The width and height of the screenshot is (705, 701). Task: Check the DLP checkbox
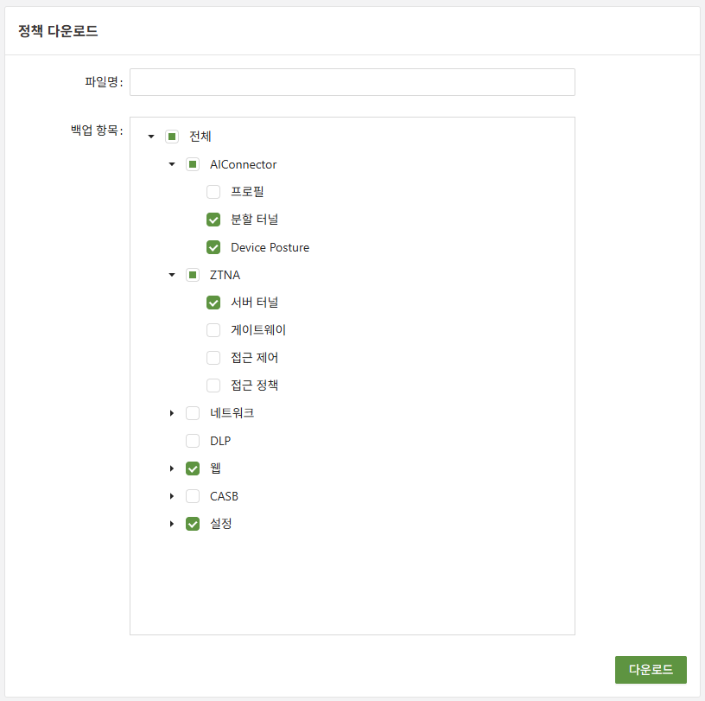point(193,441)
